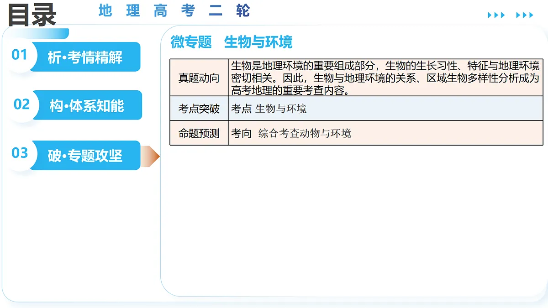The width and height of the screenshot is (548, 308).
Task: Click the cell reading 考点 生物与环境
Action: coord(386,109)
